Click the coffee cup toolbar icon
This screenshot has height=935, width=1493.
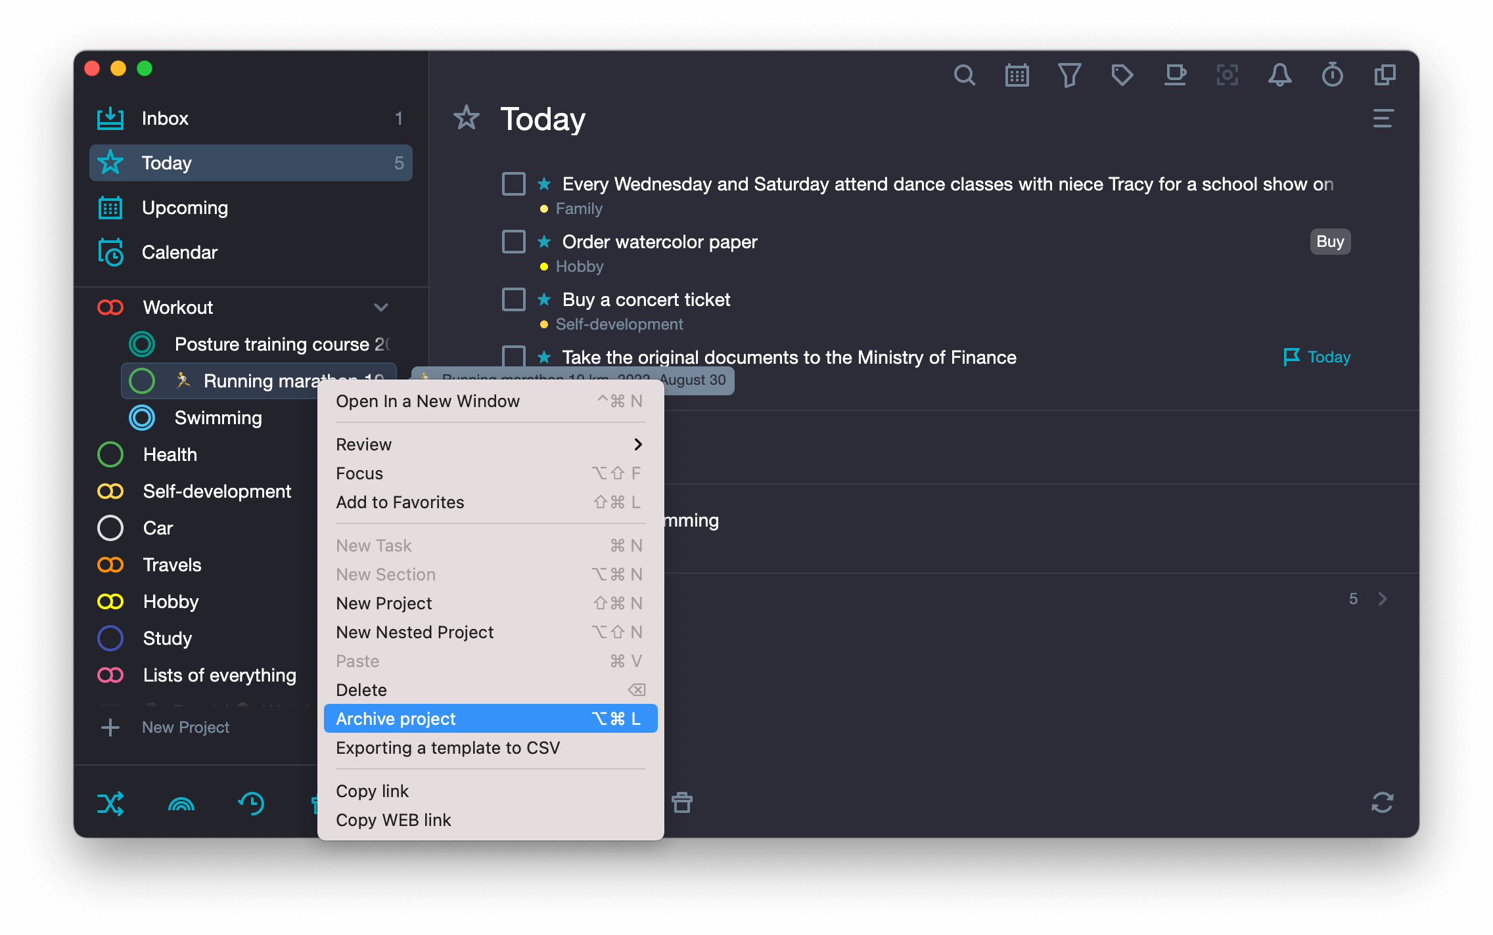point(1174,76)
